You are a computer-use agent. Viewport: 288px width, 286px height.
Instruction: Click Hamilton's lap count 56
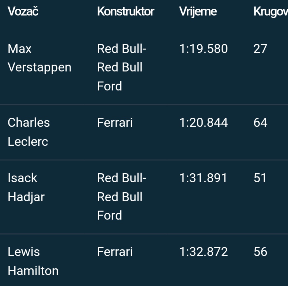click(x=260, y=252)
